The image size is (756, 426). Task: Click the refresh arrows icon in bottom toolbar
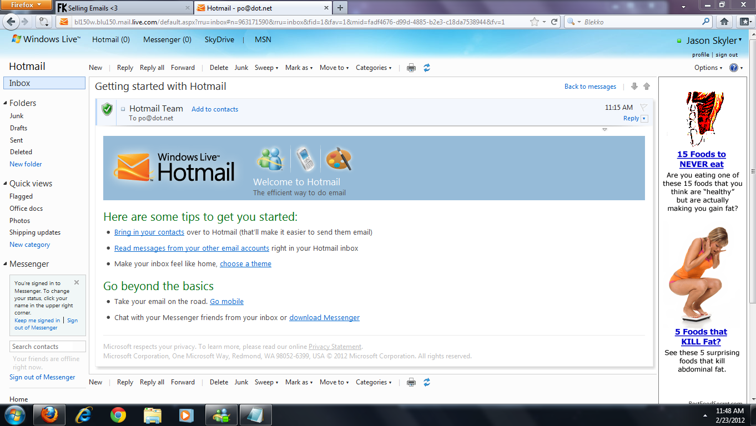coord(427,382)
